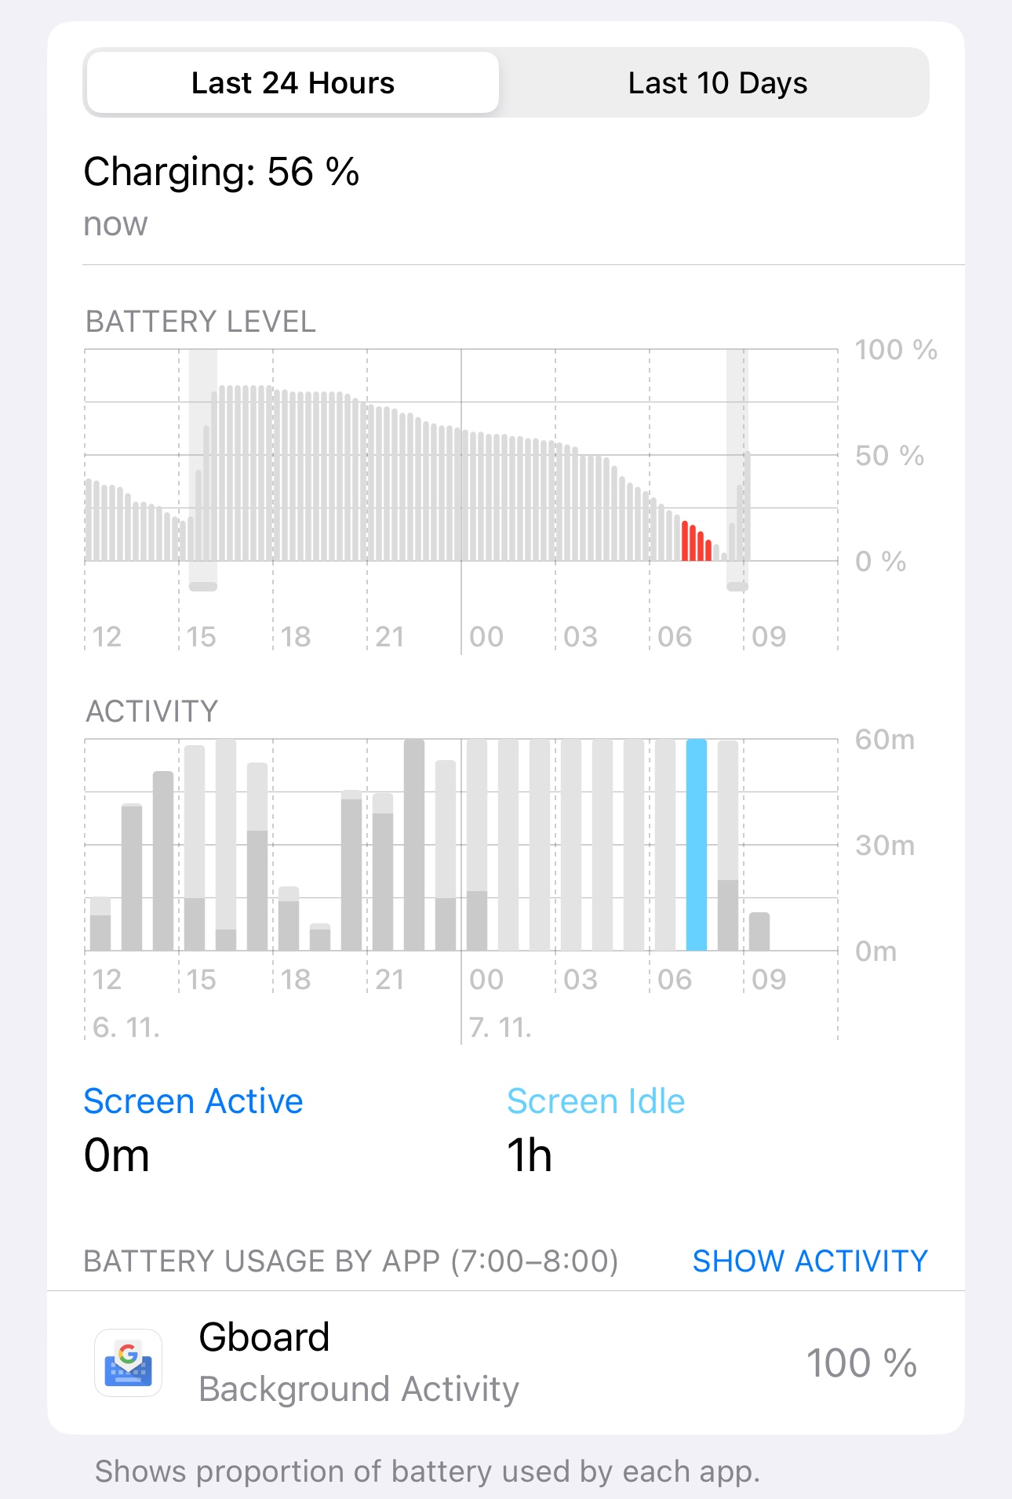Tap the Screen Idle label
Image resolution: width=1012 pixels, height=1499 pixels.
coord(595,1101)
